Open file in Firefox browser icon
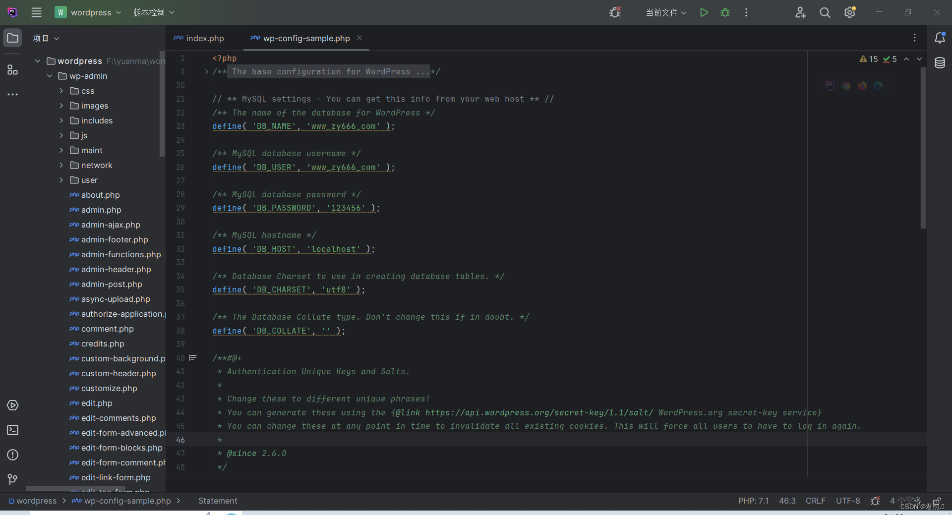This screenshot has width=952, height=515. click(x=862, y=86)
